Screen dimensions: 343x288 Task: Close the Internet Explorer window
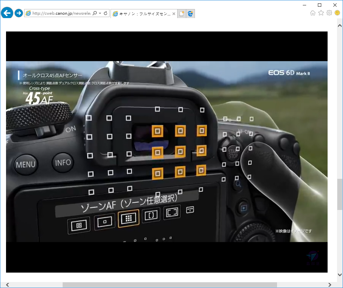pos(335,5)
